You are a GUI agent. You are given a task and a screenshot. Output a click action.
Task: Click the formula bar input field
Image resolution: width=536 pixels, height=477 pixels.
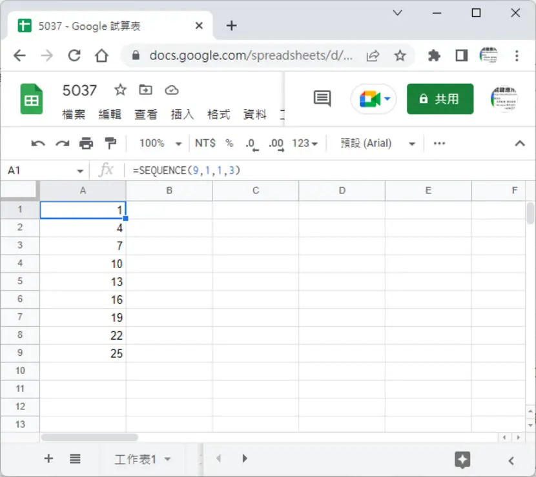click(328, 170)
